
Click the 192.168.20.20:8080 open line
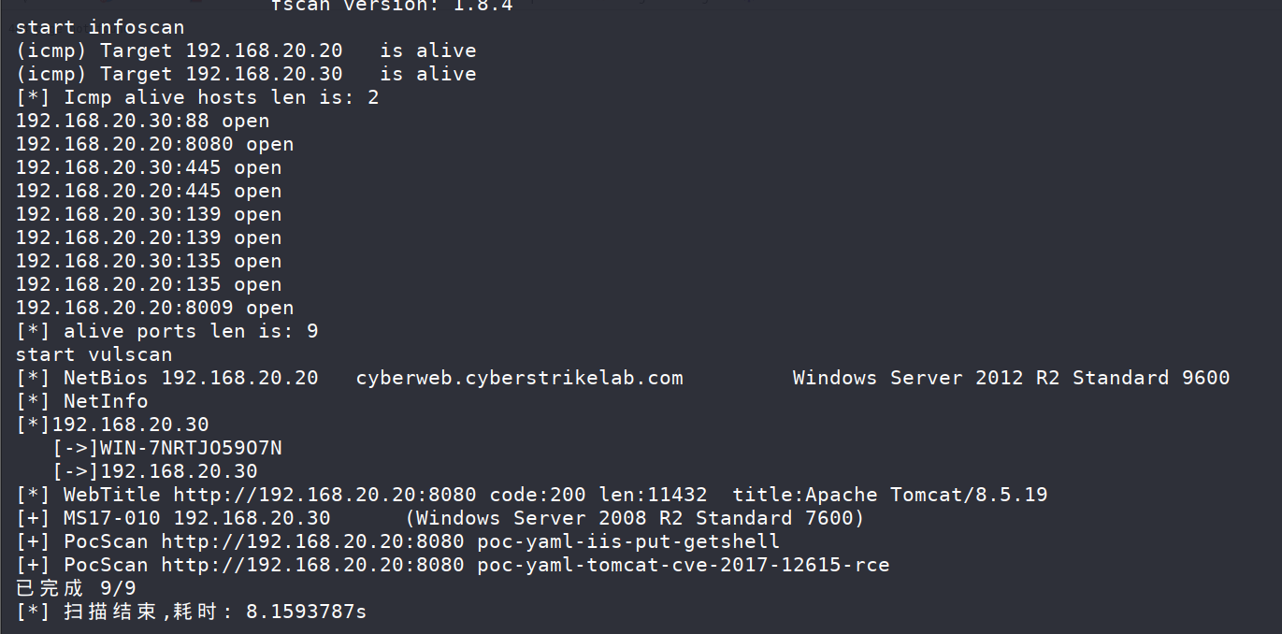pyautogui.click(x=155, y=144)
